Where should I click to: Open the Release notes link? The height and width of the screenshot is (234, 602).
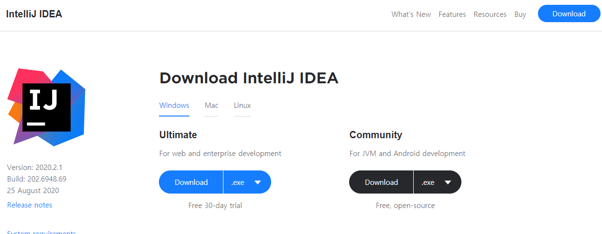[30, 205]
